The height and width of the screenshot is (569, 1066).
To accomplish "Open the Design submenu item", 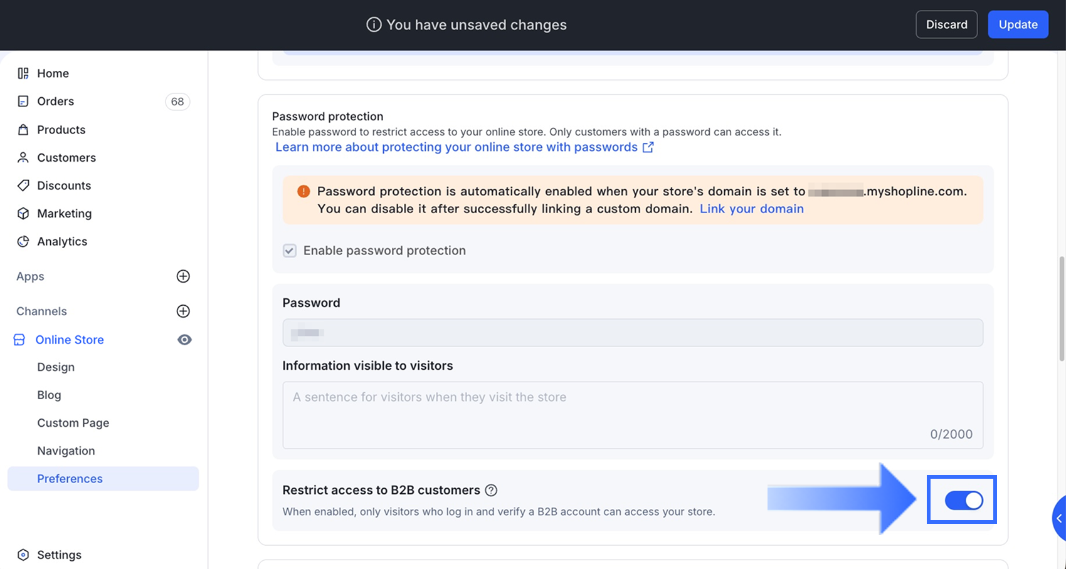I will tap(56, 367).
